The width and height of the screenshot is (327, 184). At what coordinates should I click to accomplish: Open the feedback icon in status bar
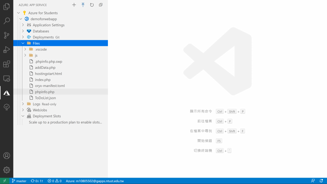(x=313, y=181)
